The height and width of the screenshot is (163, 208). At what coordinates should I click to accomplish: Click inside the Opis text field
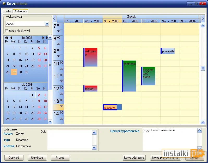pos(70,140)
